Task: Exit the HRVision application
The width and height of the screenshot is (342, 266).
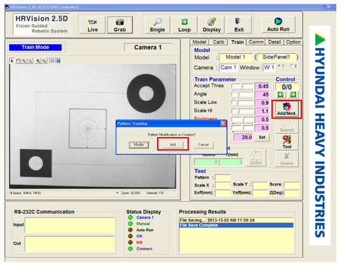Action: (239, 25)
